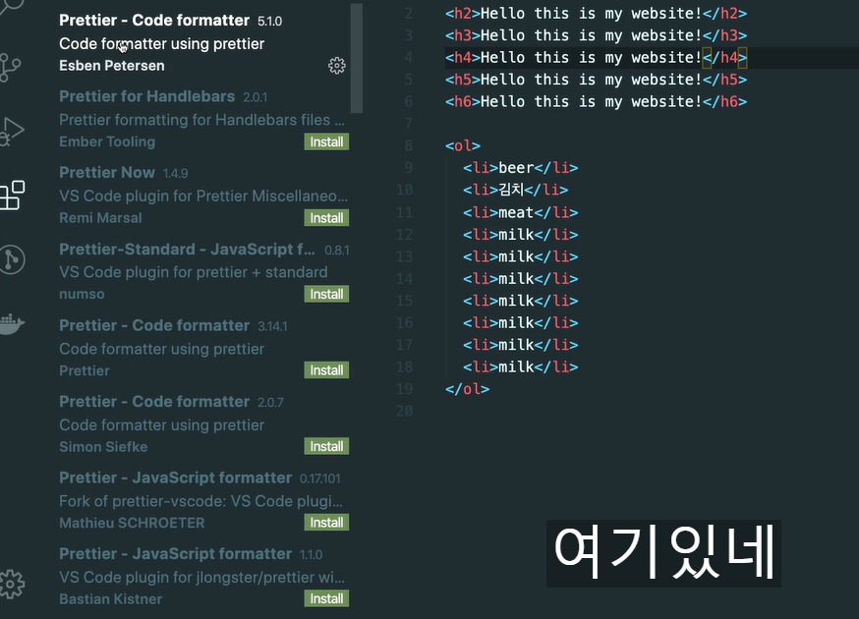Select Prettier - JavaScript formatter 1.1.0 title
859x619 pixels.
click(175, 554)
